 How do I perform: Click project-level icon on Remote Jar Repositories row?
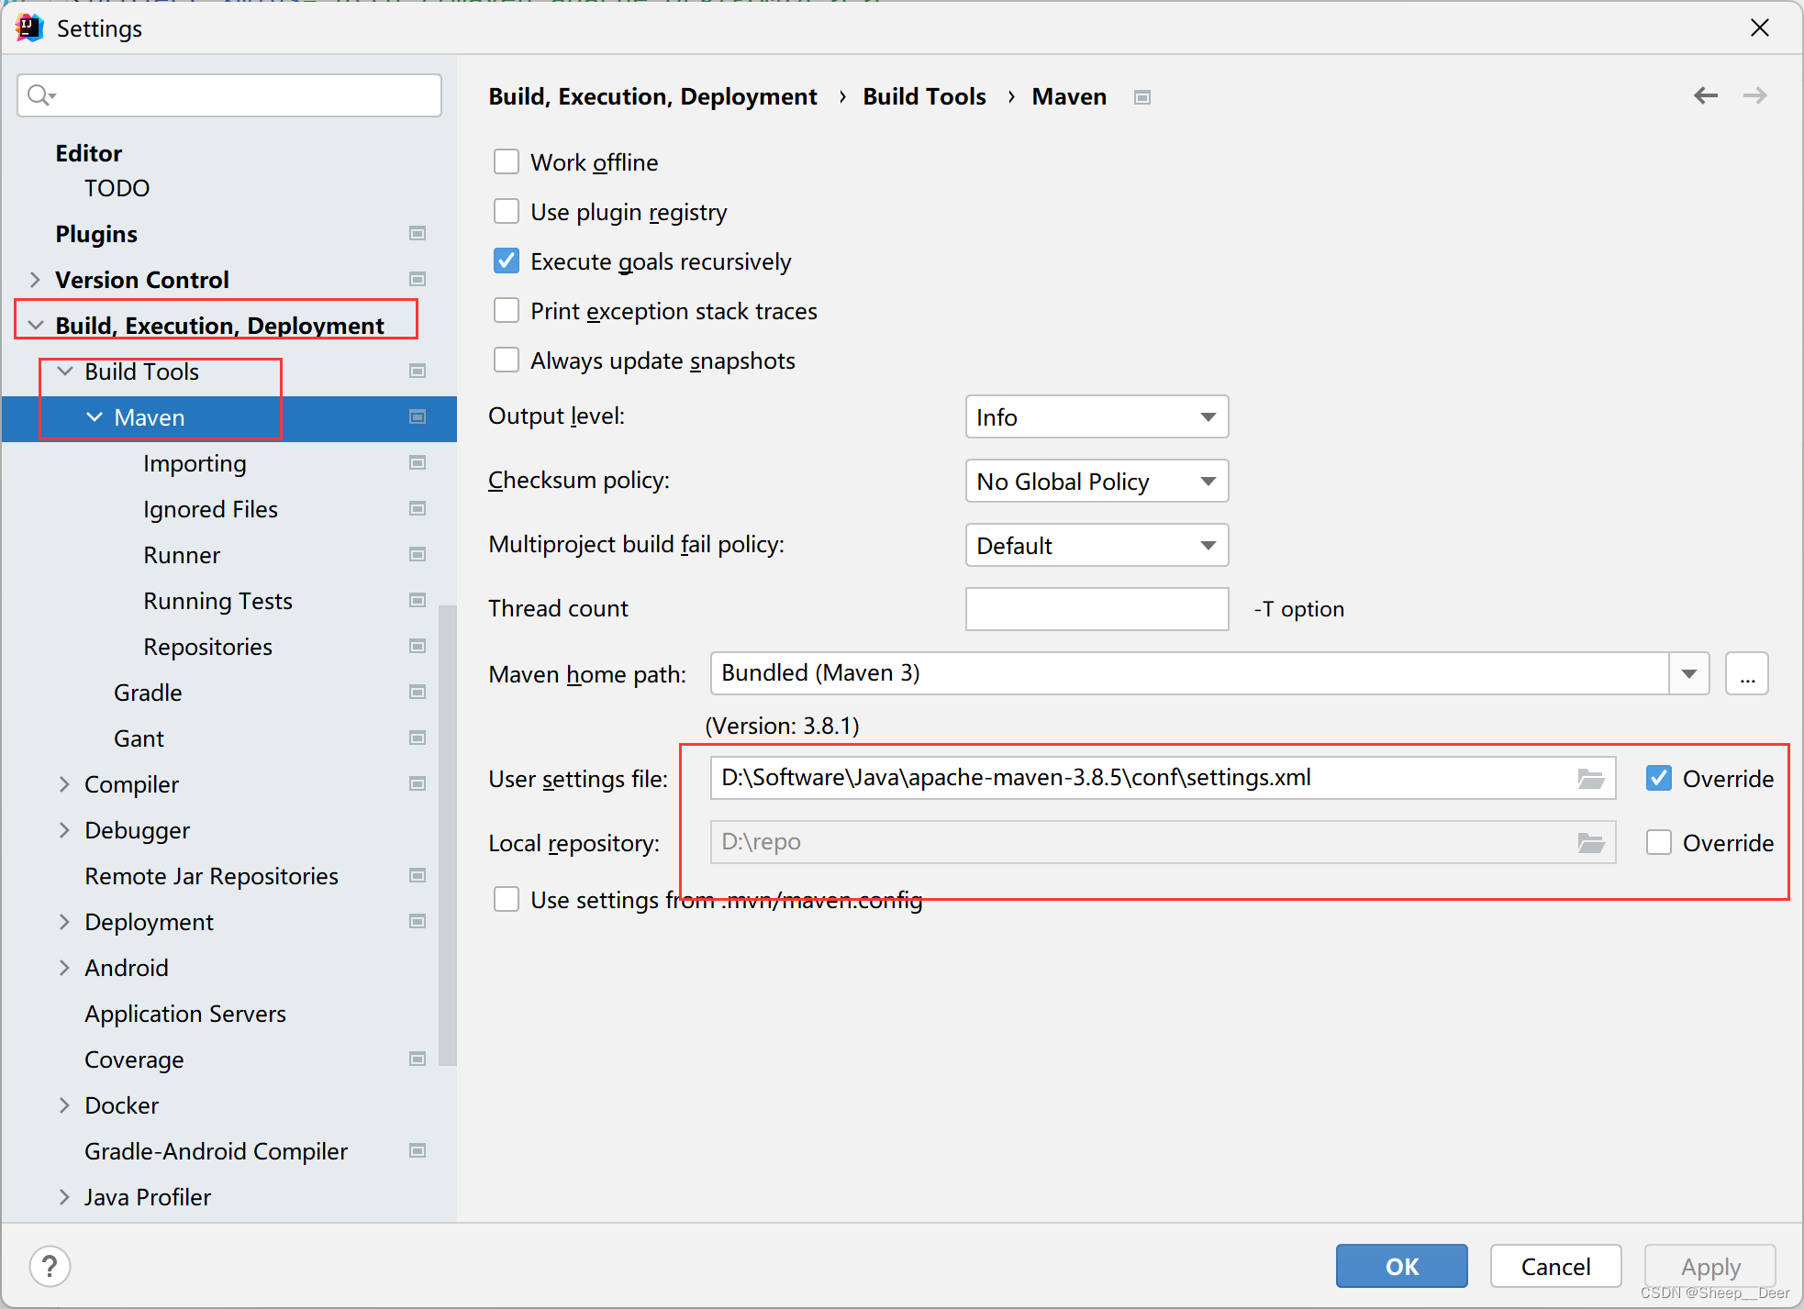click(418, 875)
